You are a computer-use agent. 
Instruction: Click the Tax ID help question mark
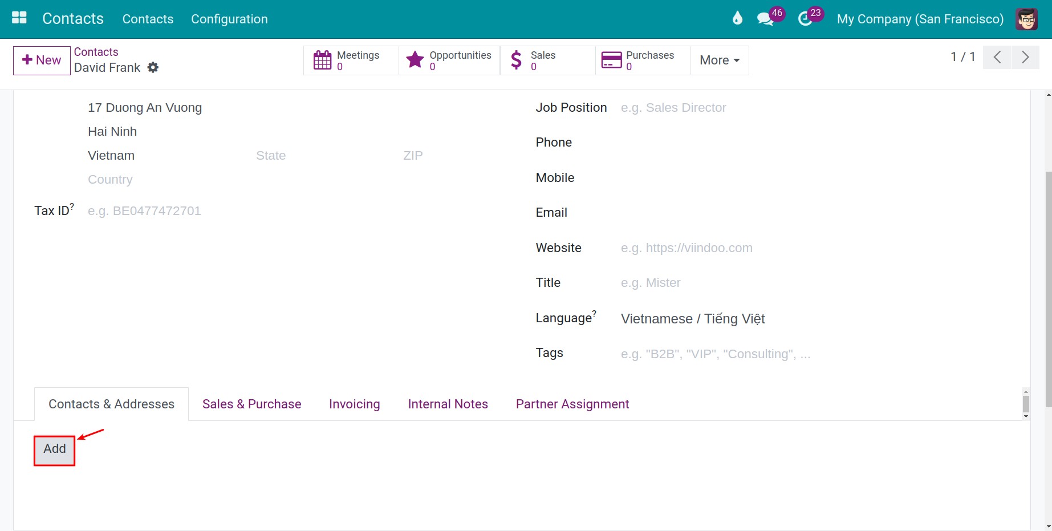click(72, 207)
